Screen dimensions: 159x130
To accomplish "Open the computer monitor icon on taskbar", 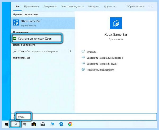I will click(52, 124).
